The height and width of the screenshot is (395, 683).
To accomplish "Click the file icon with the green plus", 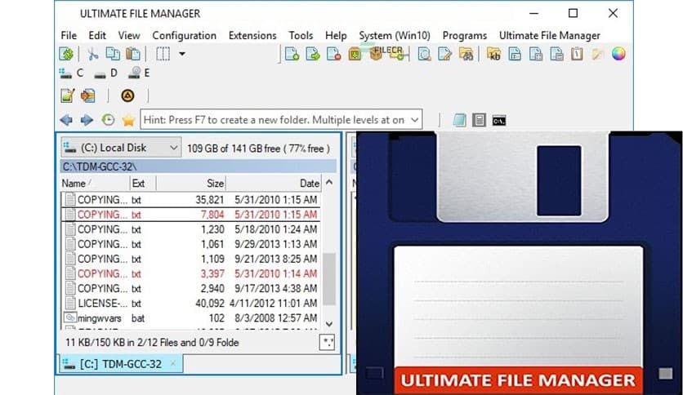I will pos(292,54).
